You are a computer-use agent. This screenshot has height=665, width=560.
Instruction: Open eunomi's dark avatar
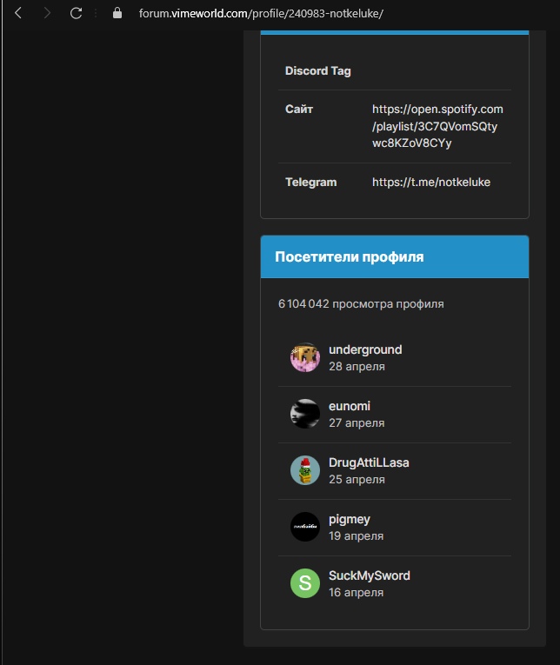305,414
